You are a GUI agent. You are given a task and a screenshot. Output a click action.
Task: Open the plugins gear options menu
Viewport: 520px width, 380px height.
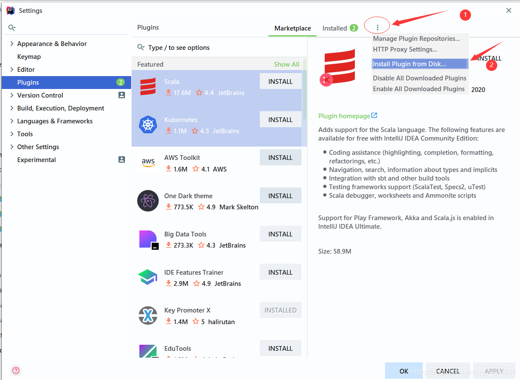[377, 28]
